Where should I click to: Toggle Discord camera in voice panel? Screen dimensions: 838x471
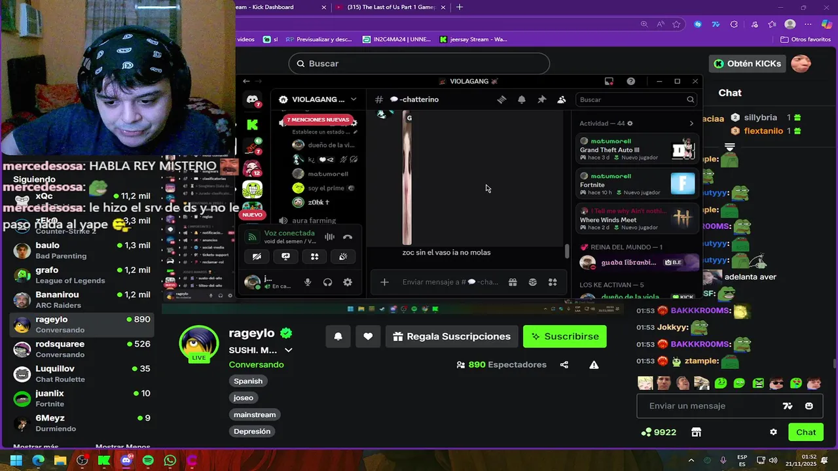[x=257, y=256]
